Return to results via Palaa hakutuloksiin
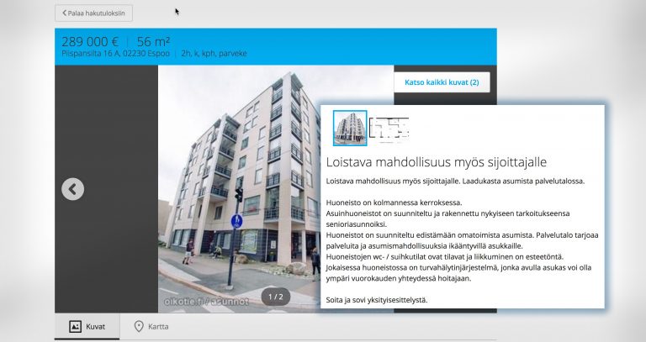This screenshot has height=342, width=646. [x=97, y=13]
